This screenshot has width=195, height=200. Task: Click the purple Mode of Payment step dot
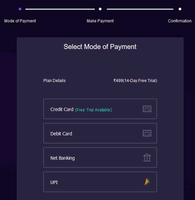[20, 9]
